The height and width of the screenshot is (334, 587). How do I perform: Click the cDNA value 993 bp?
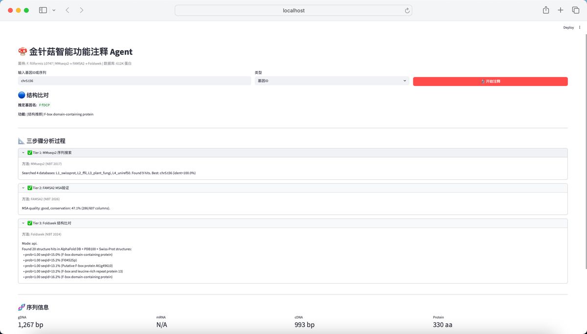tap(304, 325)
